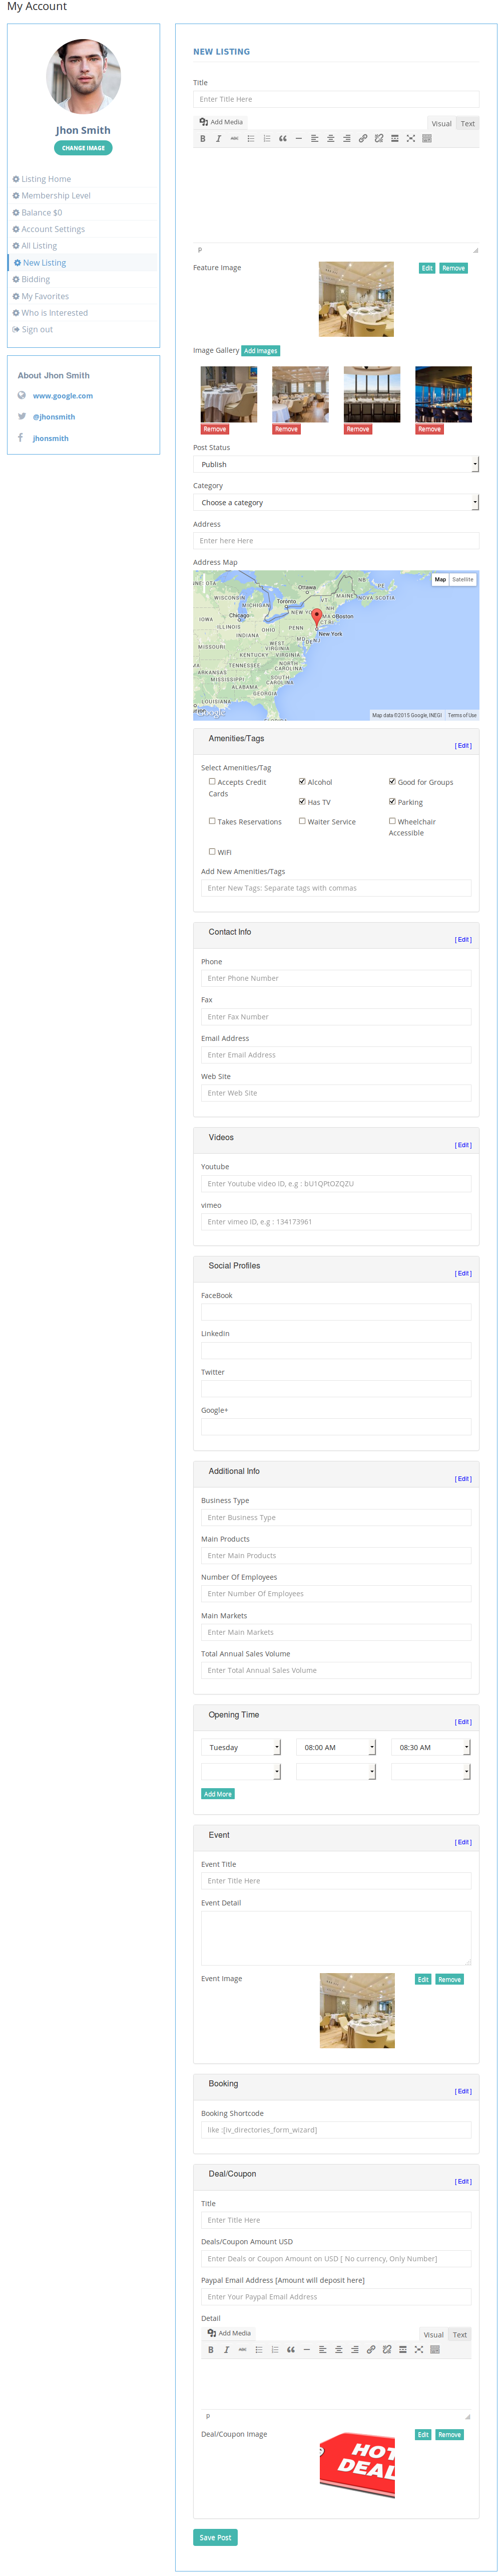The width and height of the screenshot is (504, 2576).
Task: Open the Post Status dropdown
Action: (x=335, y=464)
